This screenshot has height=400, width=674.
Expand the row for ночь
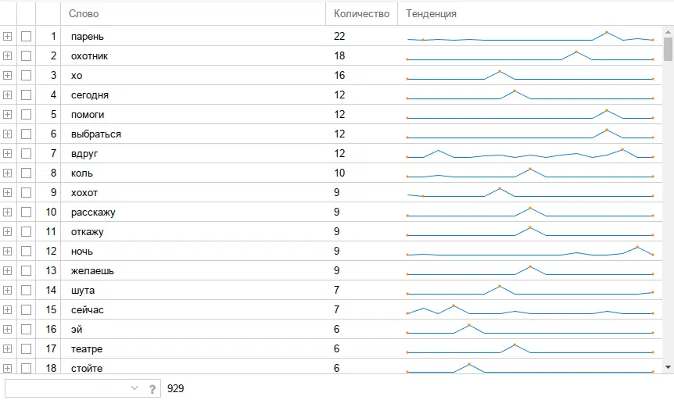[8, 251]
